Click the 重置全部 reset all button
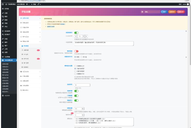 coord(181,12)
